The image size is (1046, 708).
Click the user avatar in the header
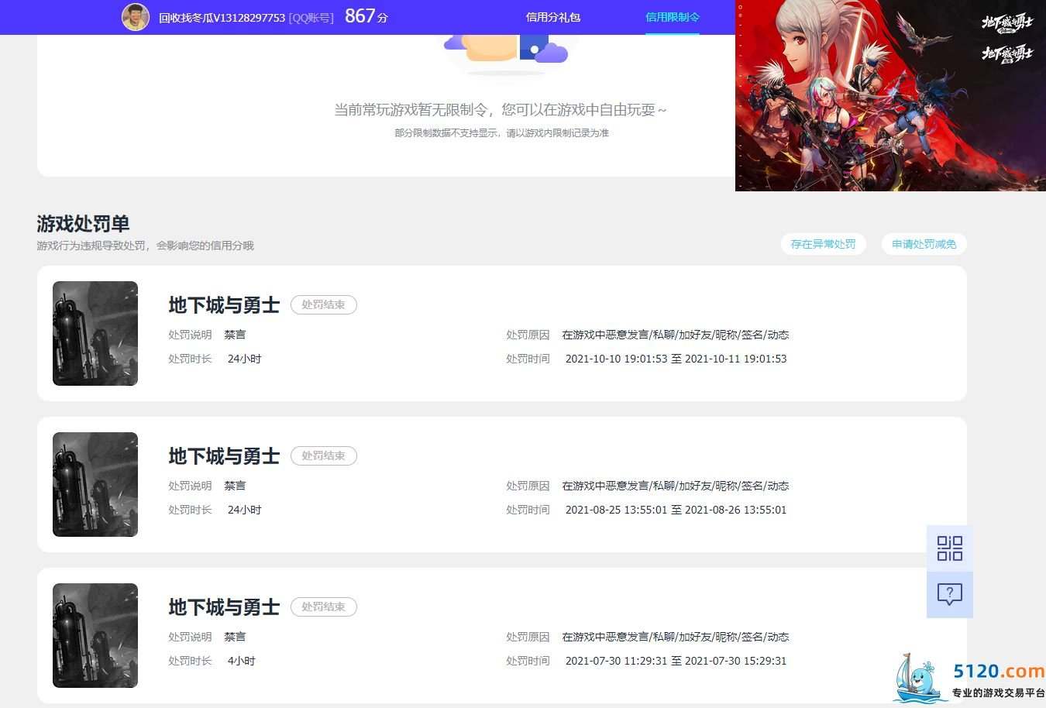point(136,17)
